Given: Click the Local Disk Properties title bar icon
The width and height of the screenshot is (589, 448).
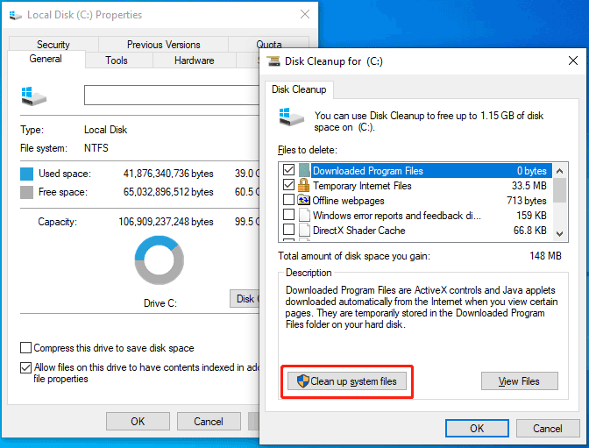Looking at the screenshot, I should coord(16,15).
